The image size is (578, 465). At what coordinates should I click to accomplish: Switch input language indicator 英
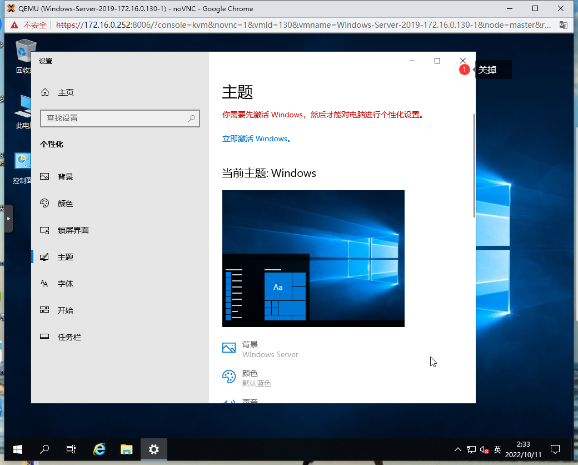pos(497,449)
